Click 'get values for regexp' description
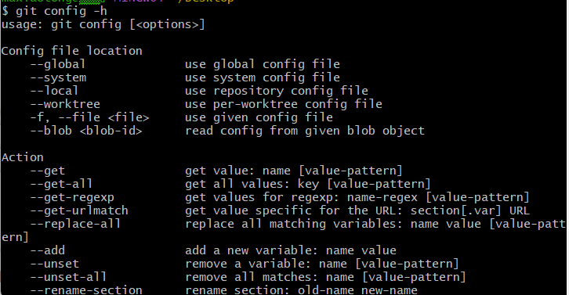Image resolution: width=569 pixels, height=295 pixels. click(x=357, y=197)
